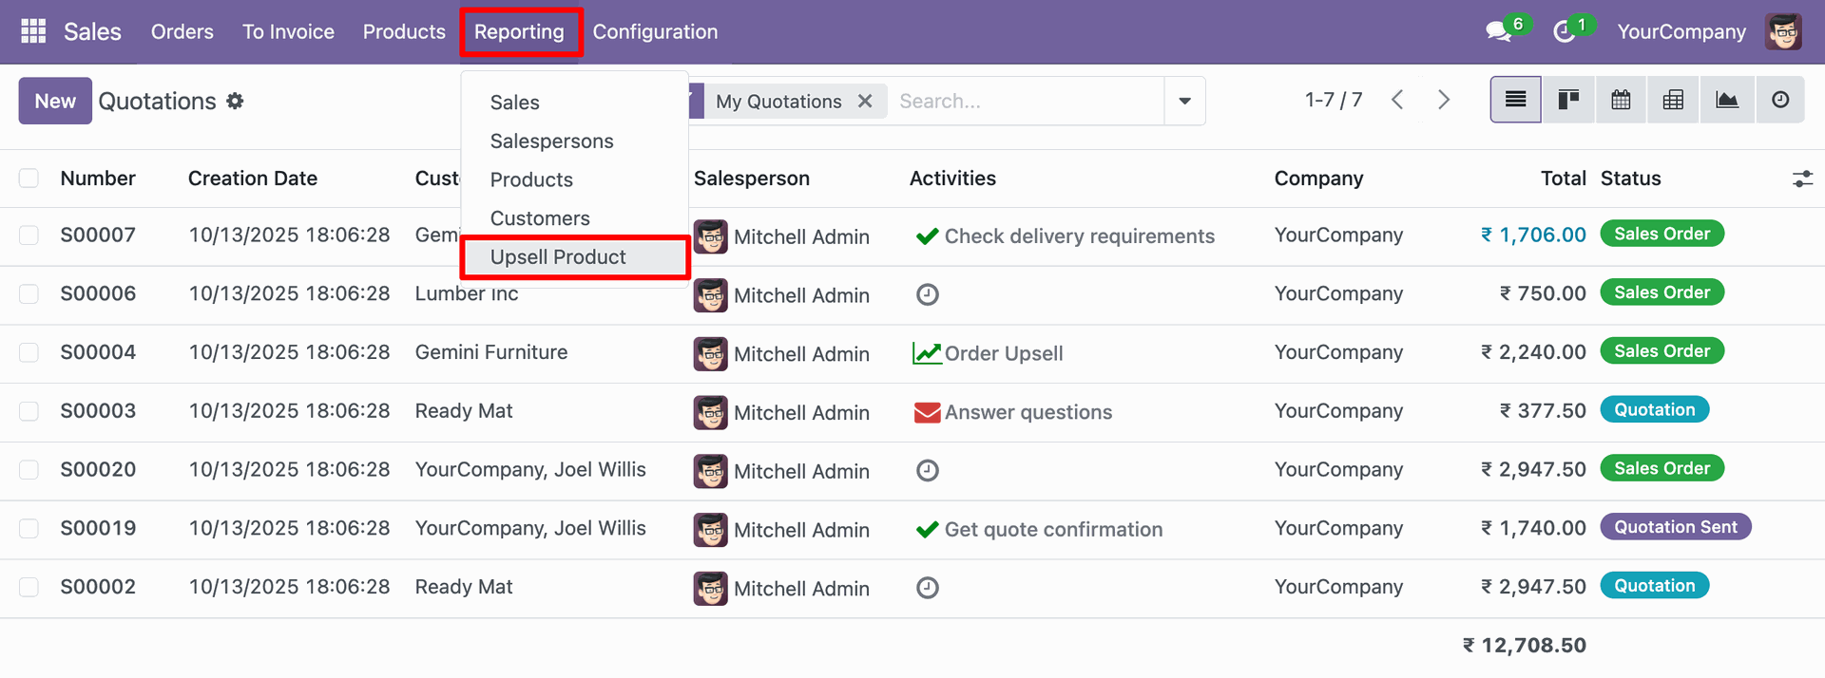Select the S00007 row checkbox
The height and width of the screenshot is (678, 1825).
pos(29,235)
